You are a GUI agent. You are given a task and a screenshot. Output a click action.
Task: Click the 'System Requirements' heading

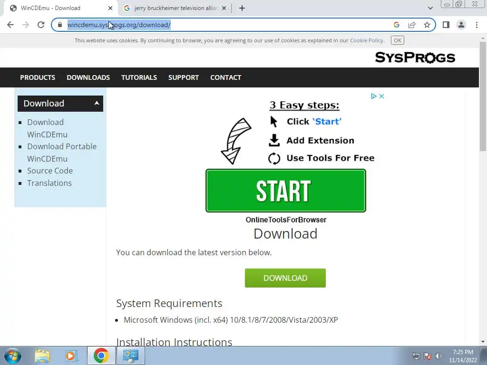pos(169,303)
